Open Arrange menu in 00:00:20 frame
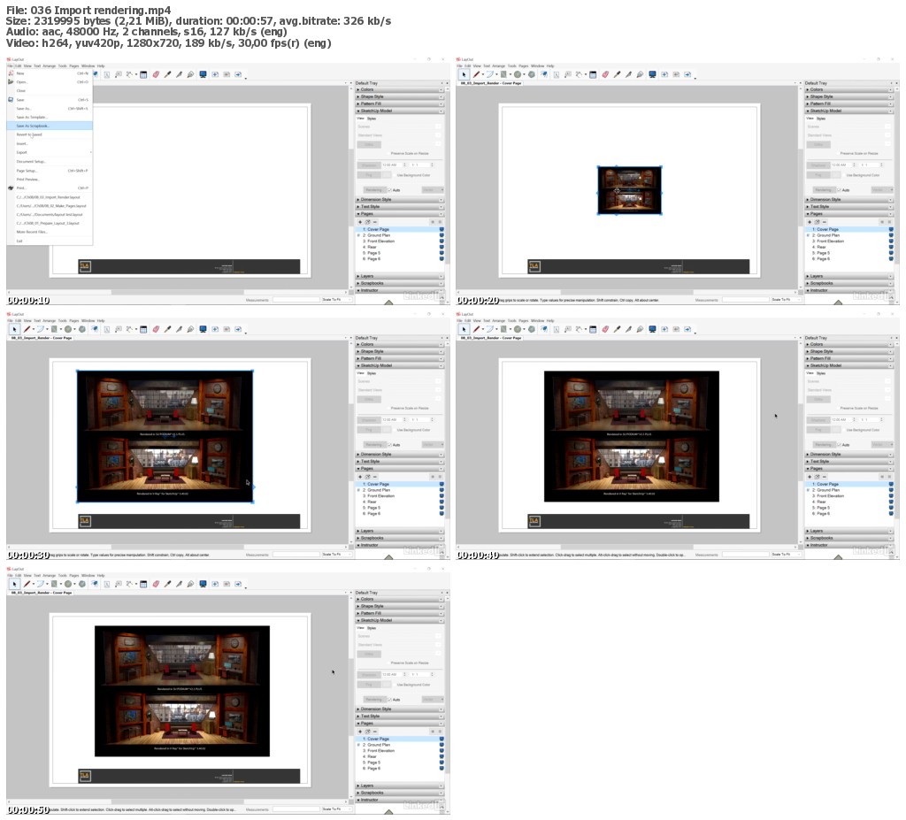Image resolution: width=906 pixels, height=820 pixels. [499, 65]
